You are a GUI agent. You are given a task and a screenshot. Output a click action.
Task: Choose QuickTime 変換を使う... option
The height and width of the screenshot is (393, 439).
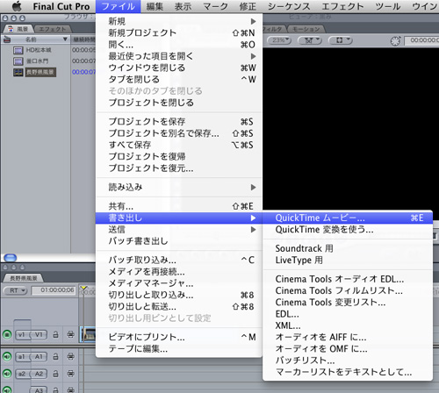(x=348, y=230)
